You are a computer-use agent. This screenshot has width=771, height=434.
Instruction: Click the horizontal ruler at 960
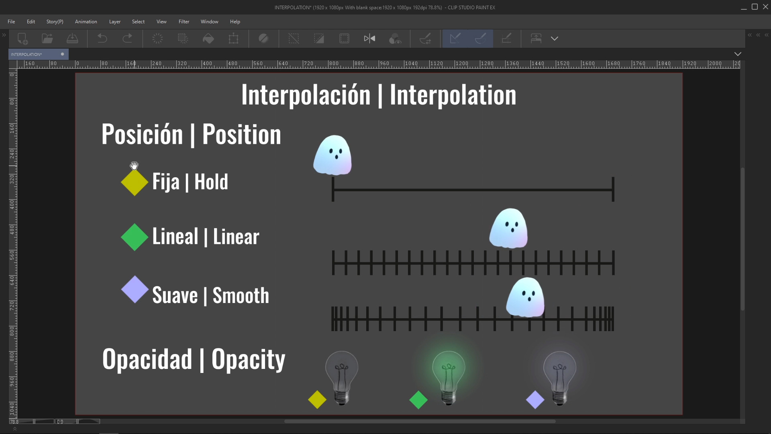[x=385, y=64]
